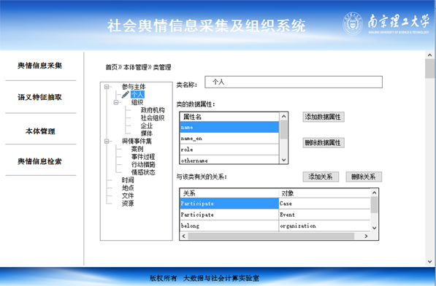436x286 pixels.
Task: Select the othername attribute row
Action: coord(229,160)
